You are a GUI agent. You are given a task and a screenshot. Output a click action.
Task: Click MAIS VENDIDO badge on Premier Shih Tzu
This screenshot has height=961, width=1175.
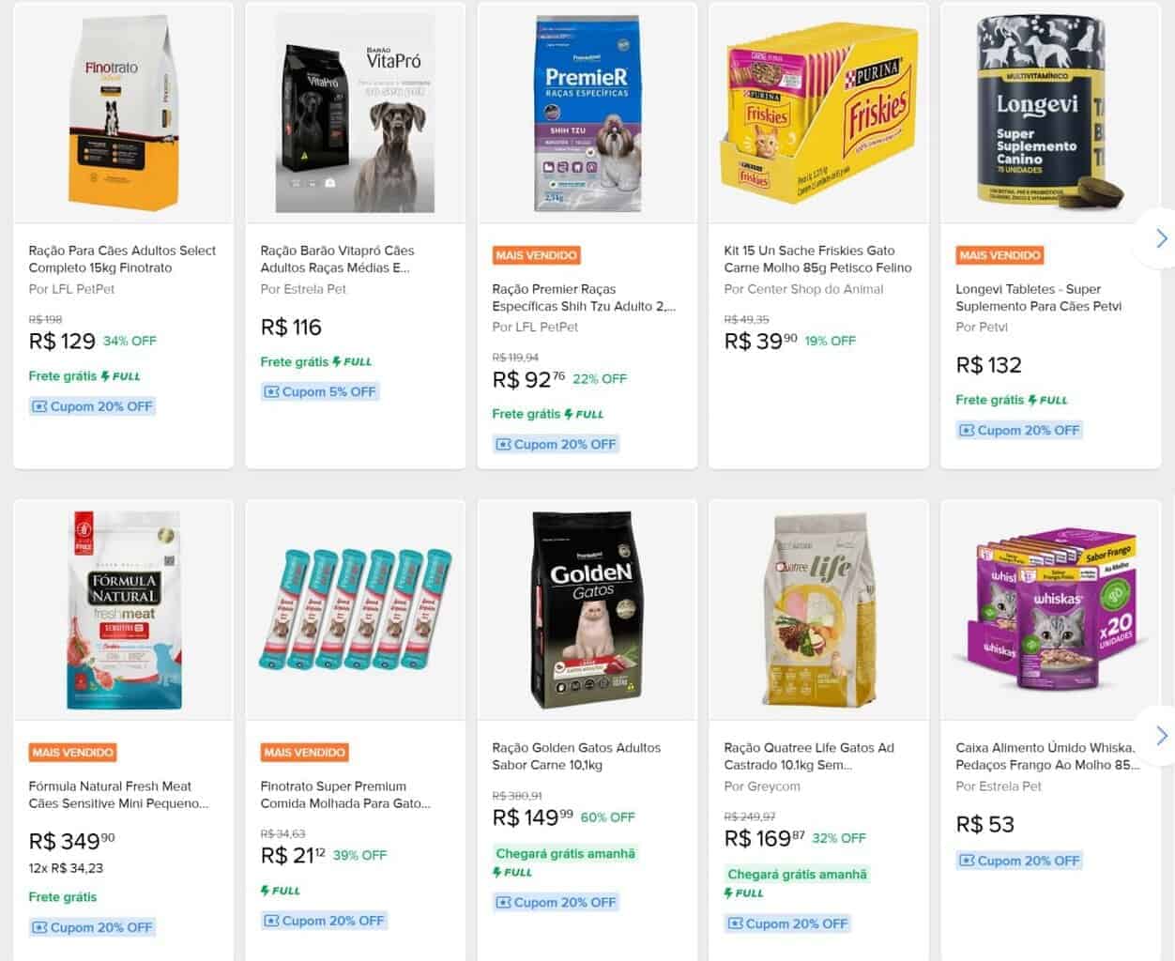(536, 255)
